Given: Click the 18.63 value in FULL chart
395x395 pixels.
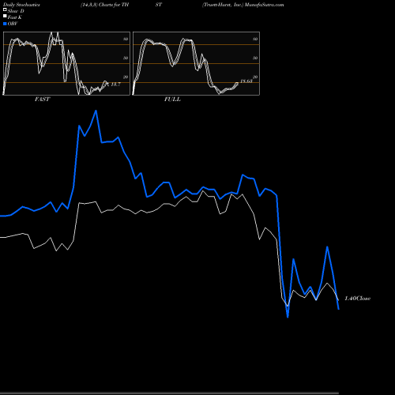Looking at the screenshot, I should 246,81.
